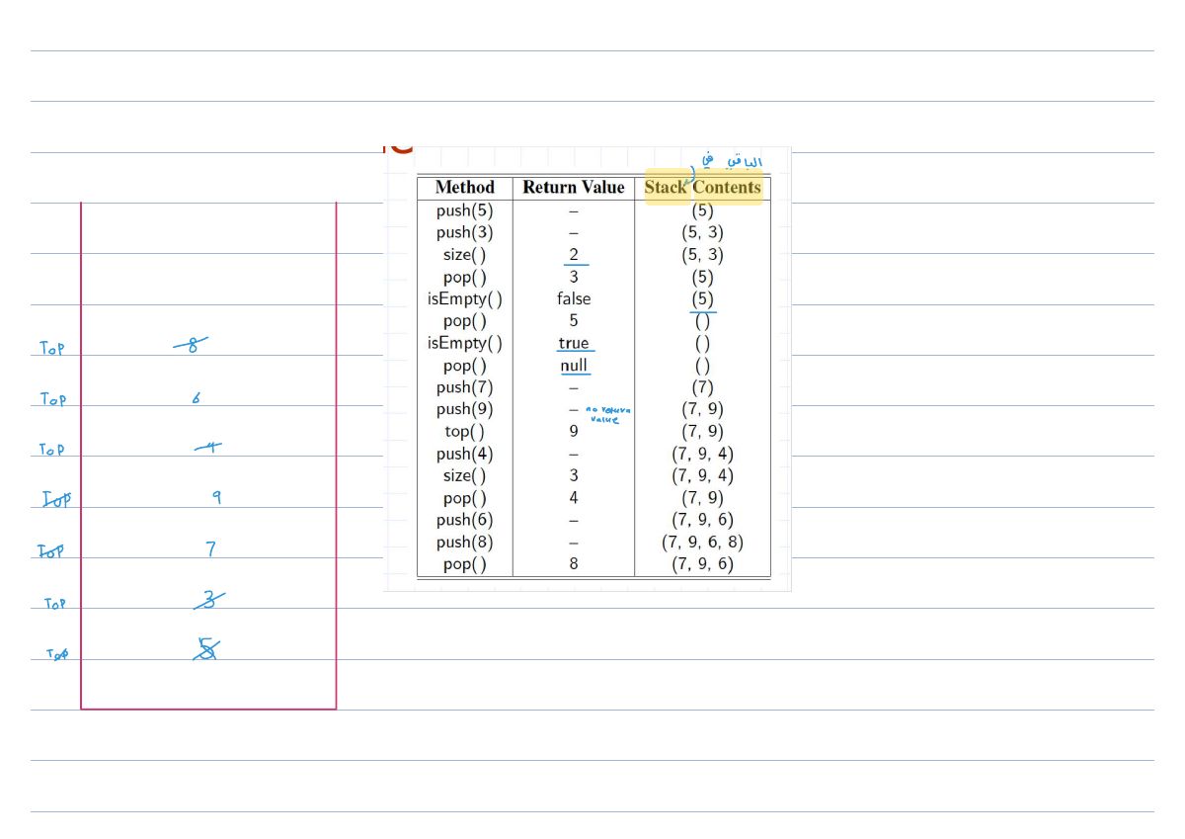Click the crossed-out 8 in the stack drawing
The image size is (1185, 839).
pos(192,345)
